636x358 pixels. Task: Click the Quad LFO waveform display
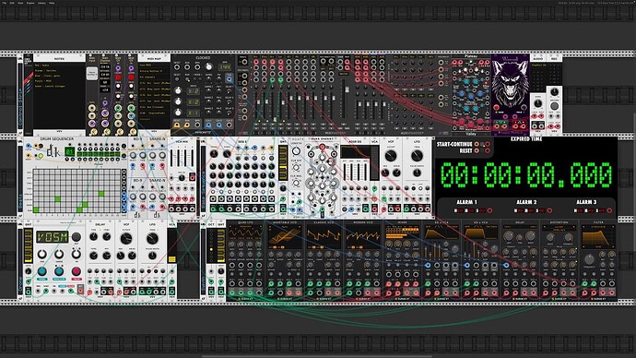(245, 234)
